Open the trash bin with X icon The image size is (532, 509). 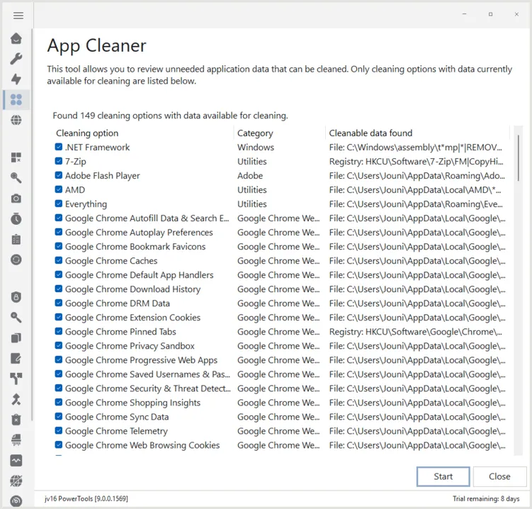tap(16, 420)
